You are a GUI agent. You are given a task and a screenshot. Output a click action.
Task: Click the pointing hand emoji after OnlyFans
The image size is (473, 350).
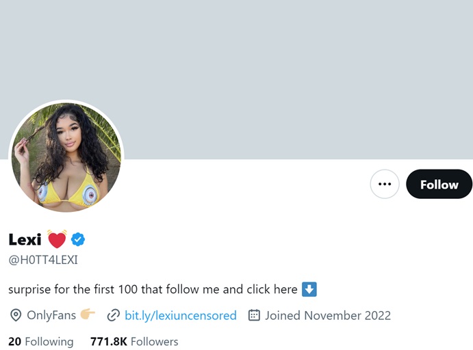[88, 314]
